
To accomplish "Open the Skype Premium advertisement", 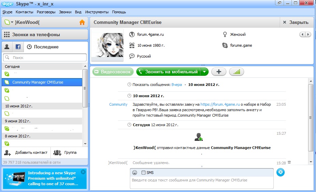I will [45, 178].
